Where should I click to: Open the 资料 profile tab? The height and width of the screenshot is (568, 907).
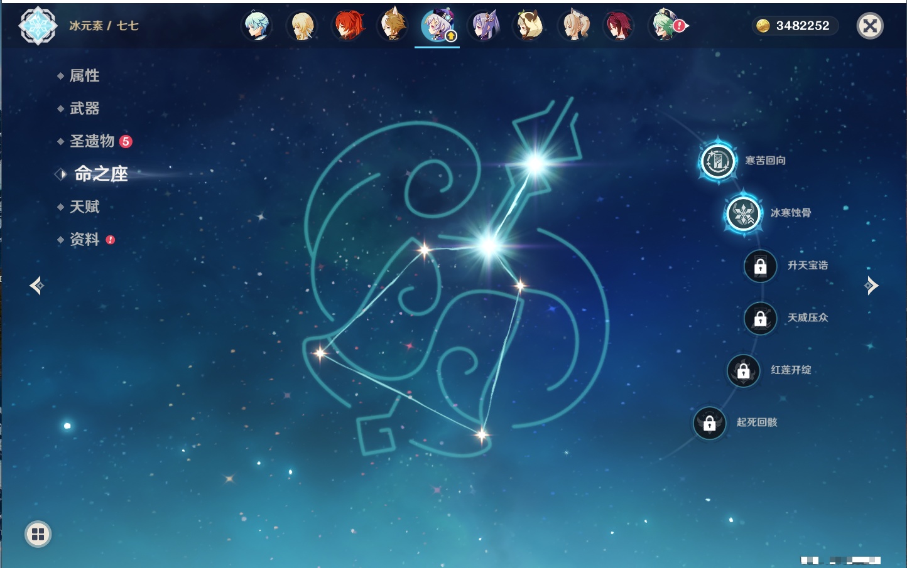point(85,239)
